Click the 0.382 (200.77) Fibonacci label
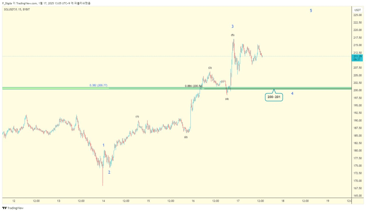 (x=98, y=85)
